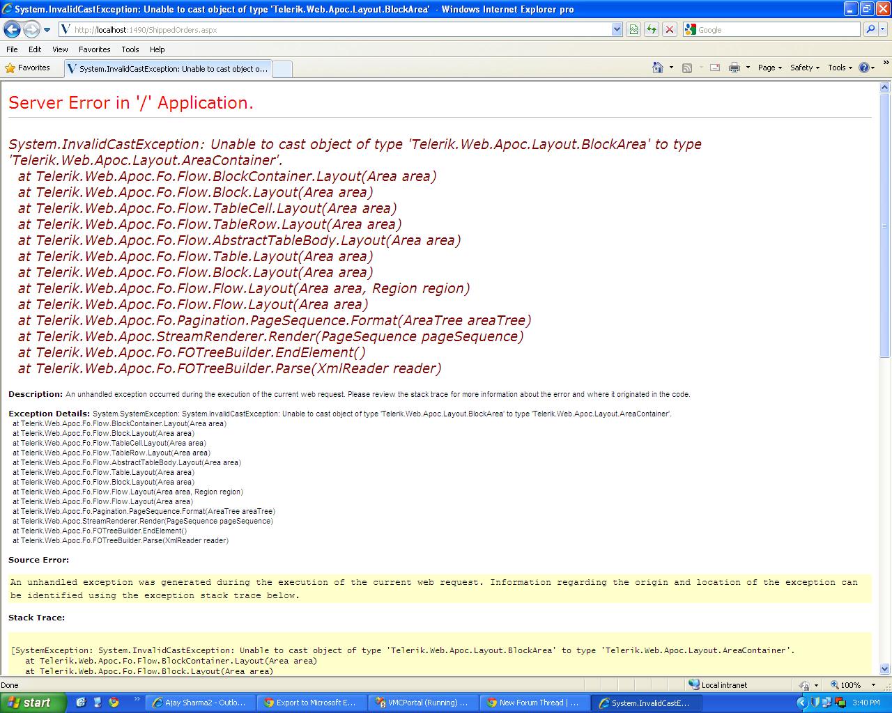Switch to Export to Microsoft Excel taskbar window
The width and height of the screenshot is (892, 713).
click(312, 703)
